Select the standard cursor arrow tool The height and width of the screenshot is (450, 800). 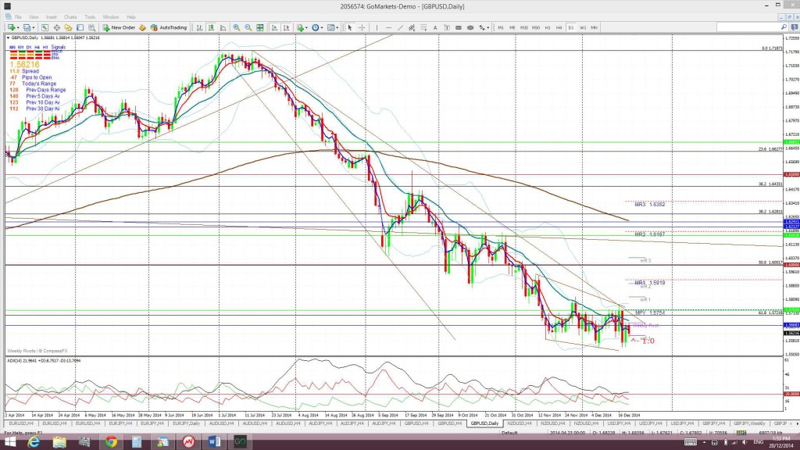(349, 27)
